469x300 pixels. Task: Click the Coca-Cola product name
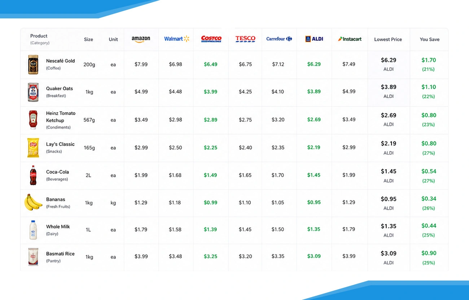(x=57, y=172)
